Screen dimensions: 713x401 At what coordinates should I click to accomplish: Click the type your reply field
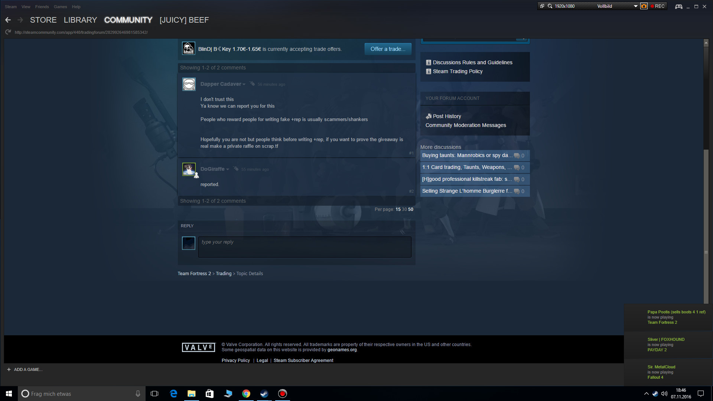click(x=305, y=247)
